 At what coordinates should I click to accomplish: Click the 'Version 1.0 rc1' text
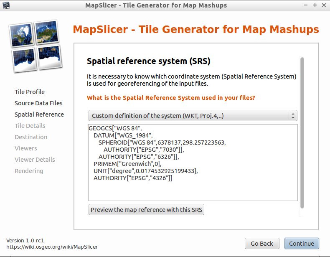click(25, 240)
